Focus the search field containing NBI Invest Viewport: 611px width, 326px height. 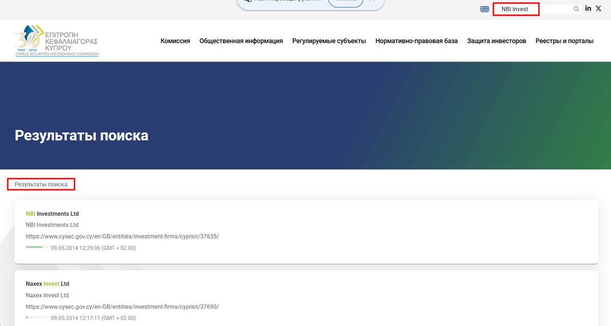pos(537,9)
